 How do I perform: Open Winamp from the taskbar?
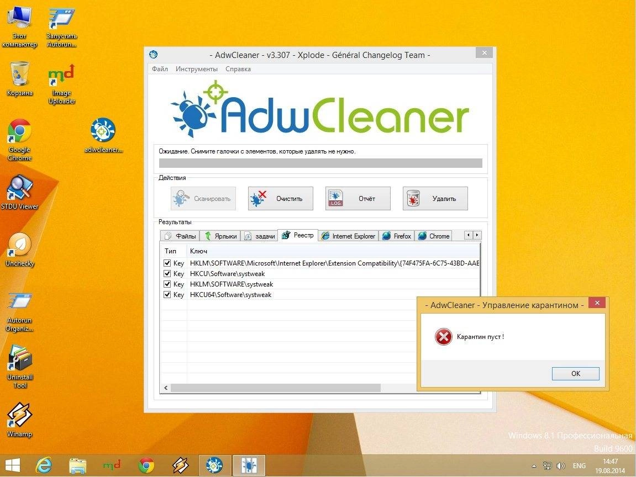[181, 465]
